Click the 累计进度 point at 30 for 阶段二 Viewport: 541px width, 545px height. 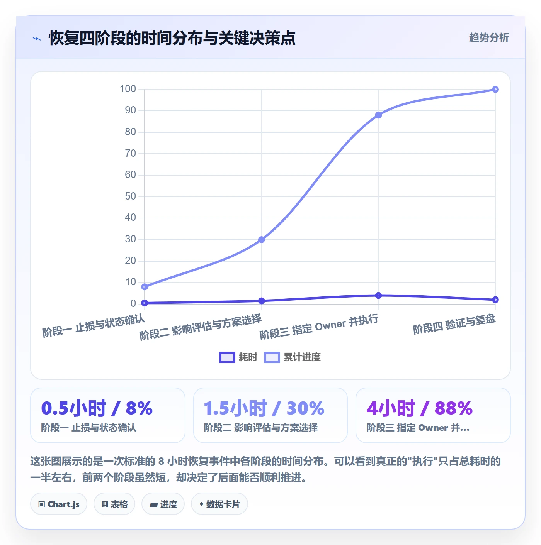pos(262,240)
